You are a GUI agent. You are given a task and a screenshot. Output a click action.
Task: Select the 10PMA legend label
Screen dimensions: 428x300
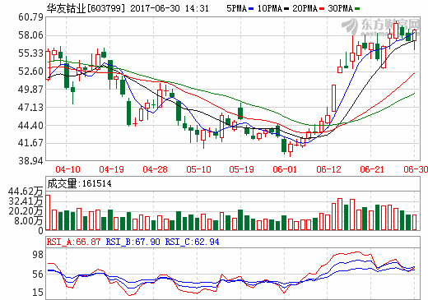pyautogui.click(x=269, y=8)
